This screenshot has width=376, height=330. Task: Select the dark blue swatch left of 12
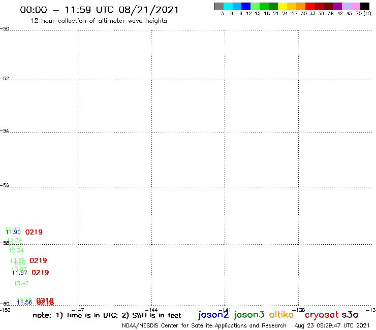click(x=246, y=6)
